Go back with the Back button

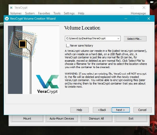[102, 110]
